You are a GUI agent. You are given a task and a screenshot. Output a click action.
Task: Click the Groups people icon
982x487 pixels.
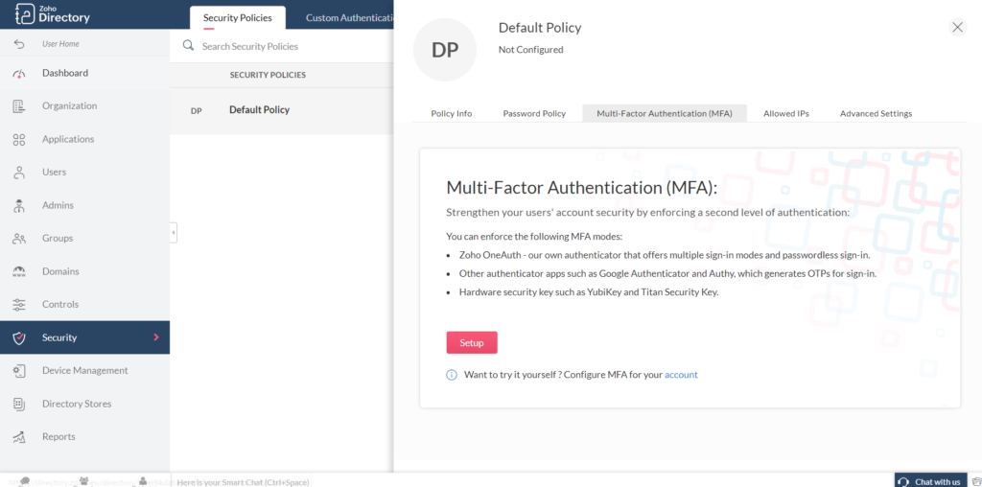point(19,239)
